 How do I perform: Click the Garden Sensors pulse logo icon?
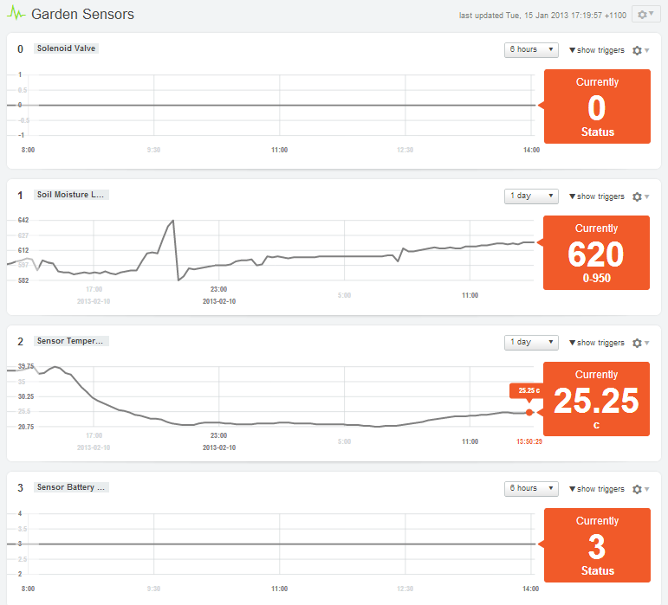16,15
